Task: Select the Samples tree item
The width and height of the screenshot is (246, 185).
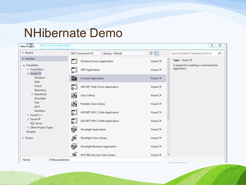Action: 31,132
